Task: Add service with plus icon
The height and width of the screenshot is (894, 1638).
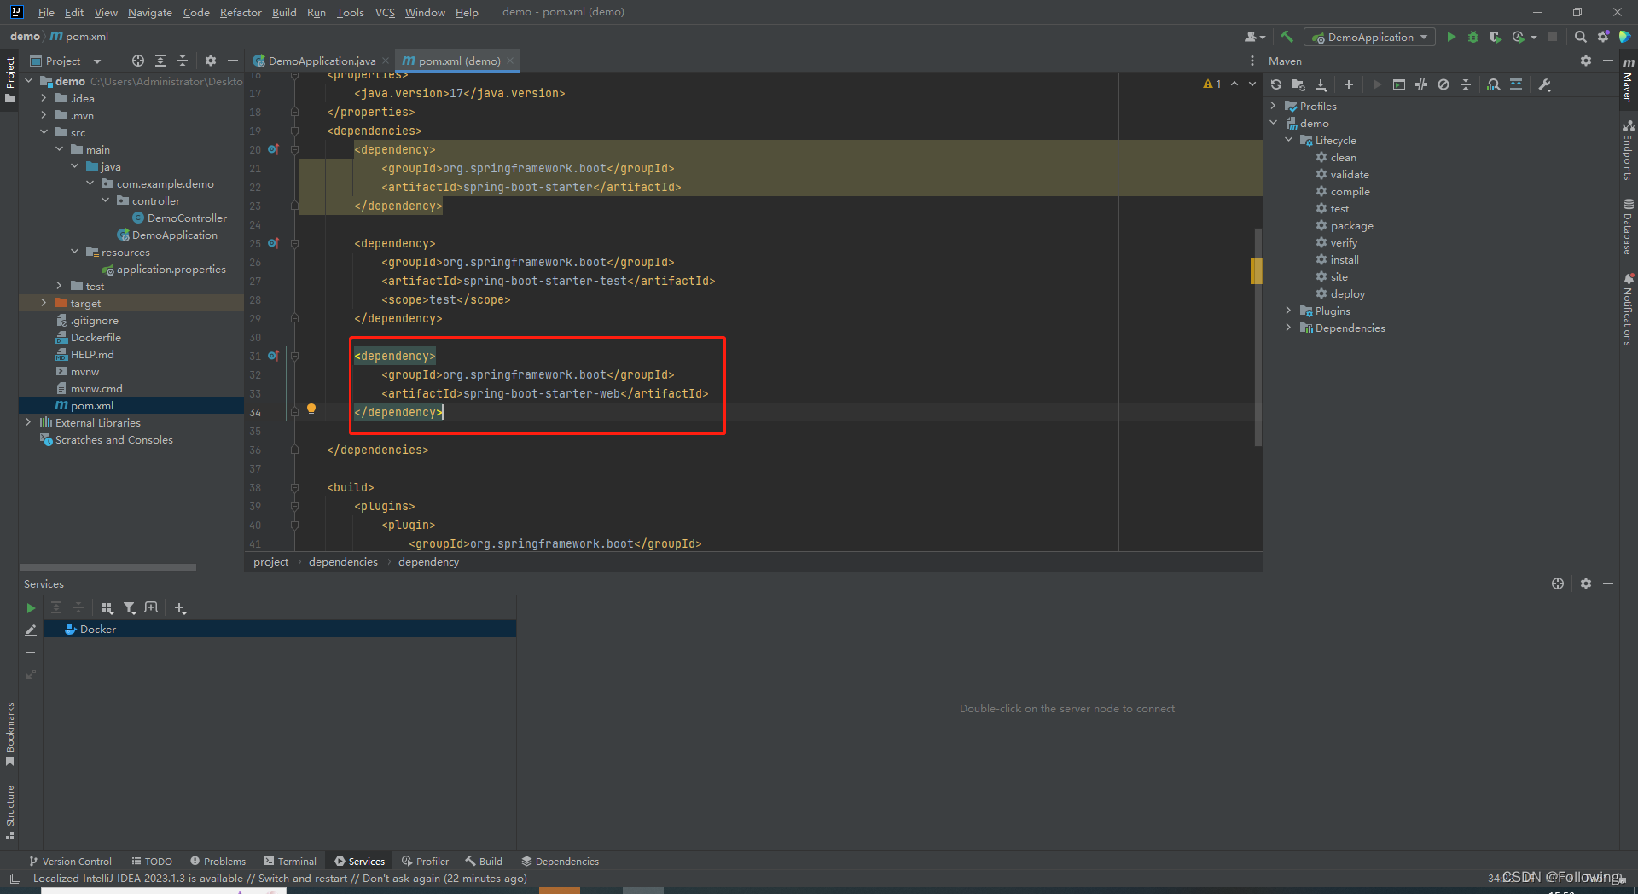Action: (180, 608)
